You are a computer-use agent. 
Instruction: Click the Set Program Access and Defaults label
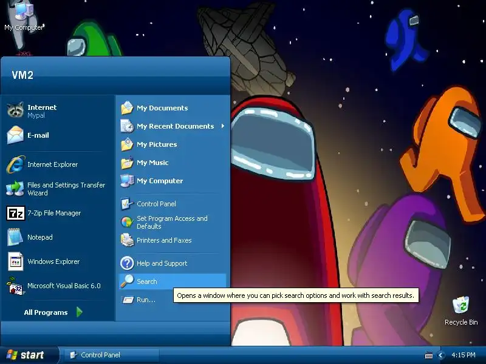(173, 222)
